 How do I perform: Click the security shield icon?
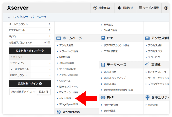147,97
